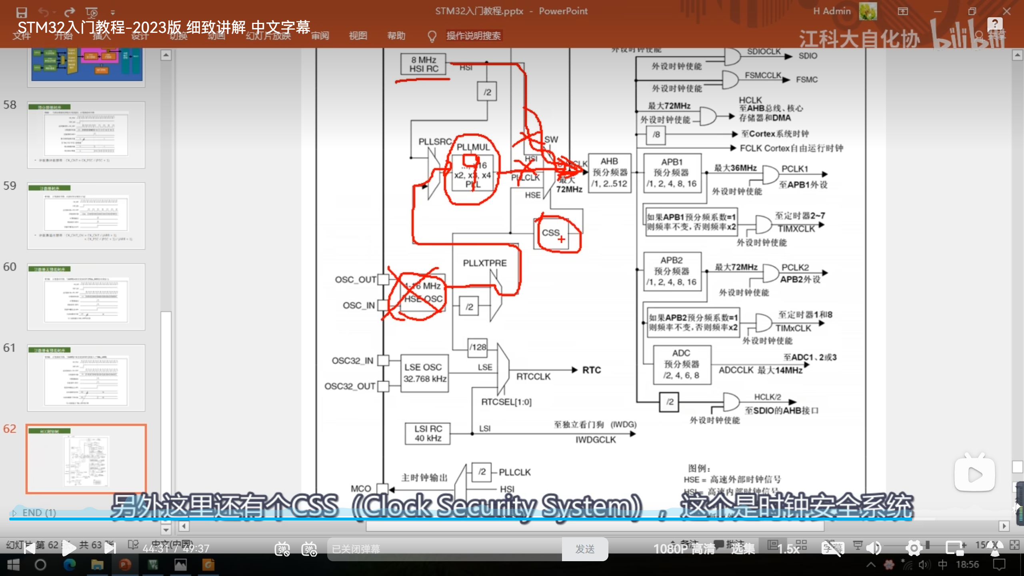Toggle danmaku display on or off
The image size is (1024, 576).
[x=282, y=549]
